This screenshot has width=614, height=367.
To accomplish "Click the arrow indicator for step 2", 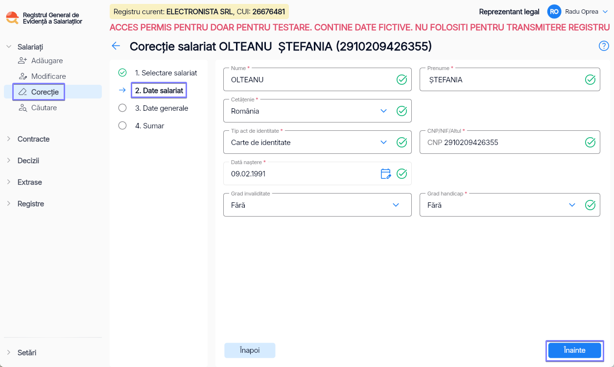I will click(122, 90).
